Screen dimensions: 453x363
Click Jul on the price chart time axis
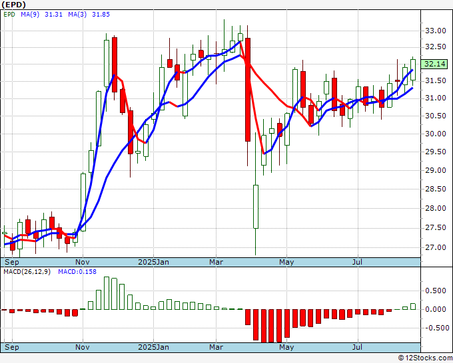point(357,262)
